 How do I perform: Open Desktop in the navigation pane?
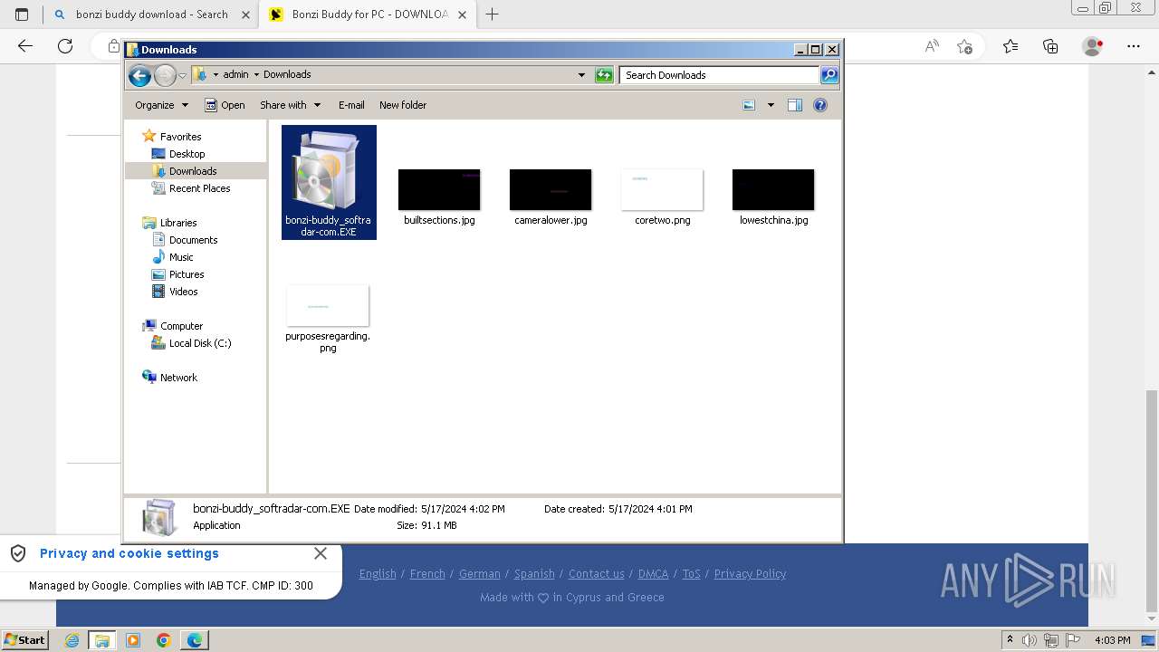coord(187,154)
